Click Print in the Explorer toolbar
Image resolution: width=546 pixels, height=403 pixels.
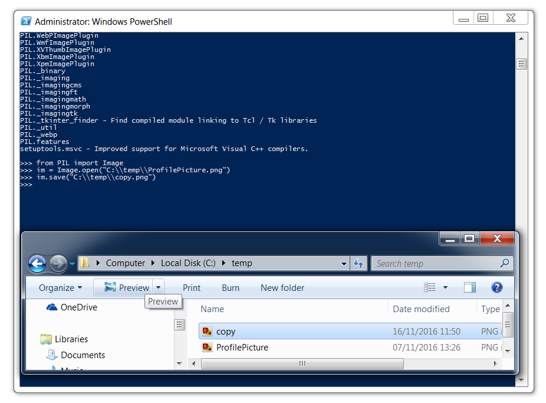[192, 288]
